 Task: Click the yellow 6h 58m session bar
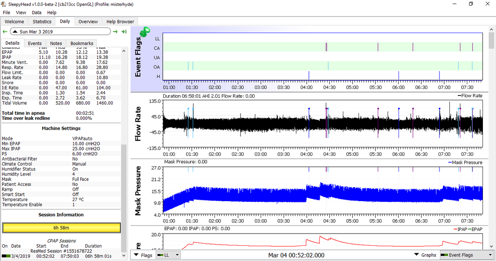click(61, 228)
